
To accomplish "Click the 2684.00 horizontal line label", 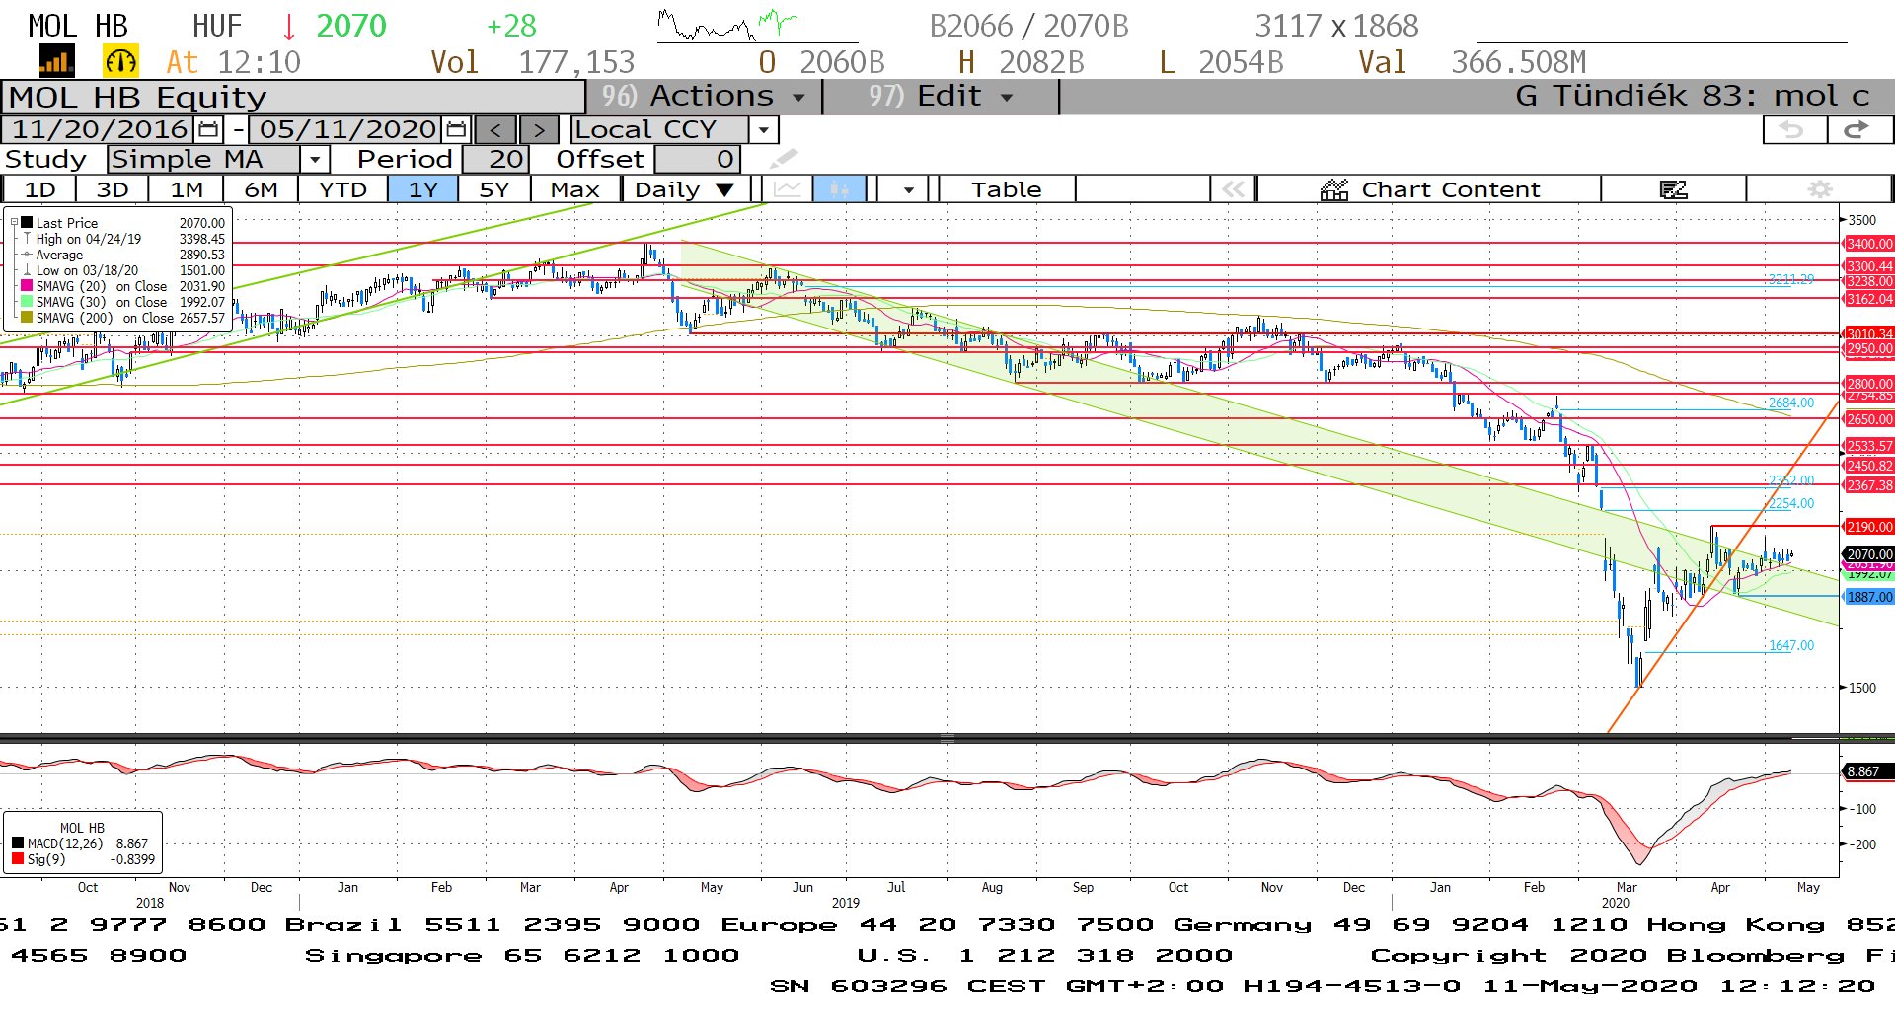I will [1790, 403].
